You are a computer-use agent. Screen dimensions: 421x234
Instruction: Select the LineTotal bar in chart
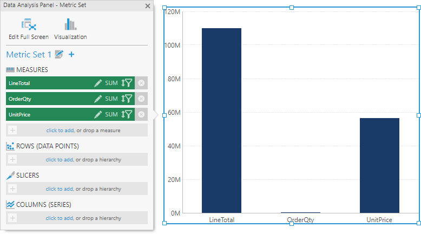click(x=221, y=120)
